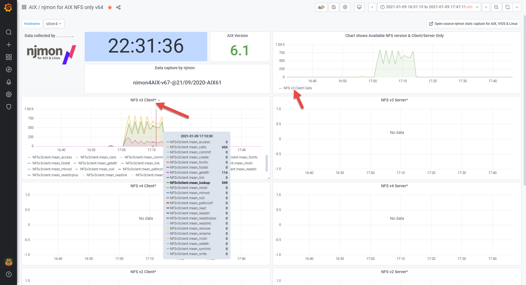526x285 pixels.
Task: Save the dashboard with the save icon
Action: tap(334, 7)
